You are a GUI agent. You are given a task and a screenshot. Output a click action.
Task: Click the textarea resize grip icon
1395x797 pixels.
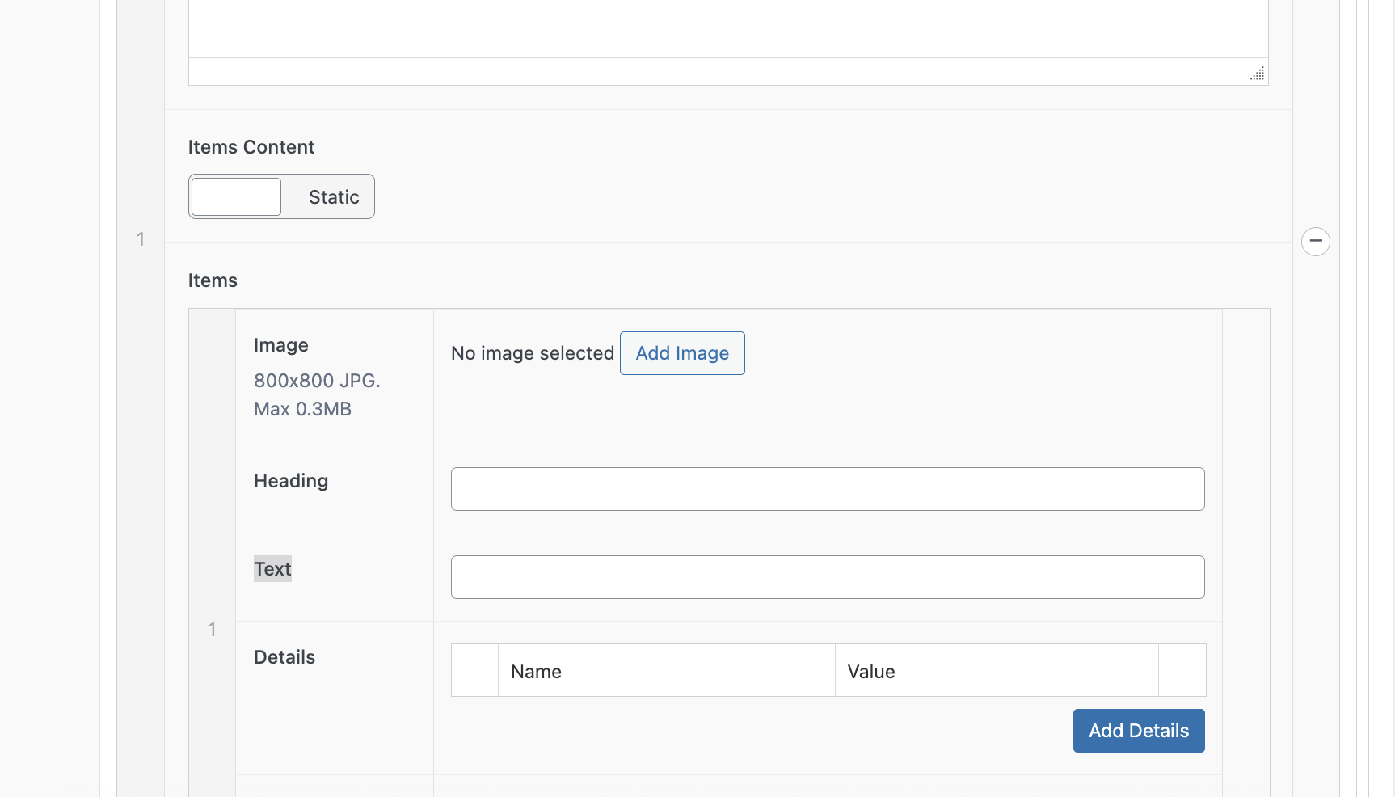point(1257,73)
